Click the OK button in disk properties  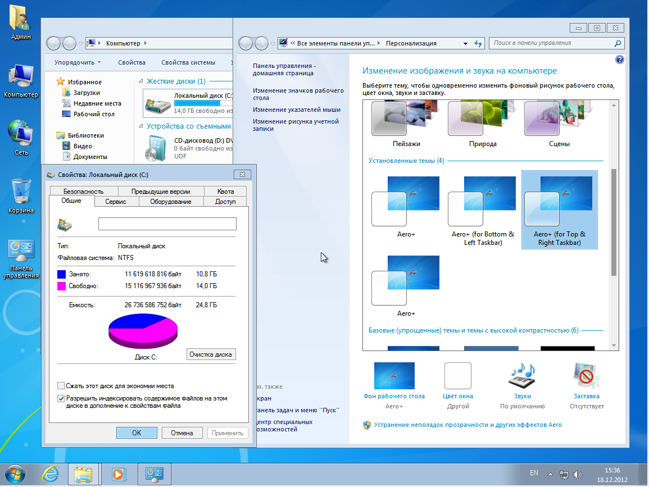(137, 433)
